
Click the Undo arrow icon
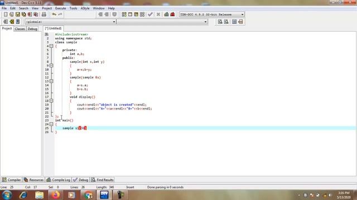[54, 14]
